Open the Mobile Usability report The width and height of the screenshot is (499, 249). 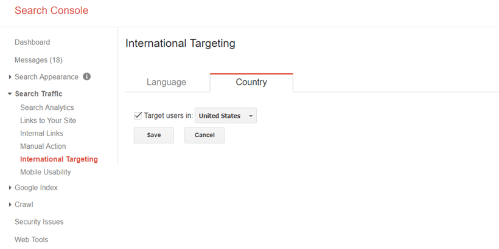coord(46,172)
